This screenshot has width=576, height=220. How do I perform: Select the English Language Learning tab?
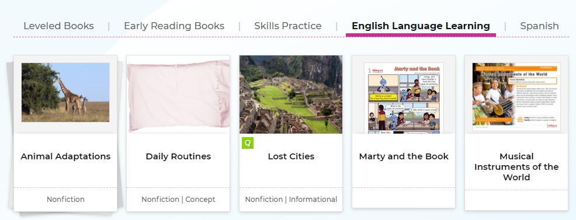[x=421, y=26]
